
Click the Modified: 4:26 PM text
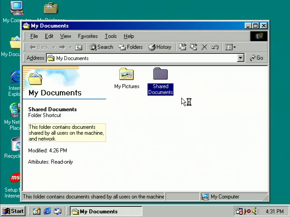pyautogui.click(x=48, y=151)
